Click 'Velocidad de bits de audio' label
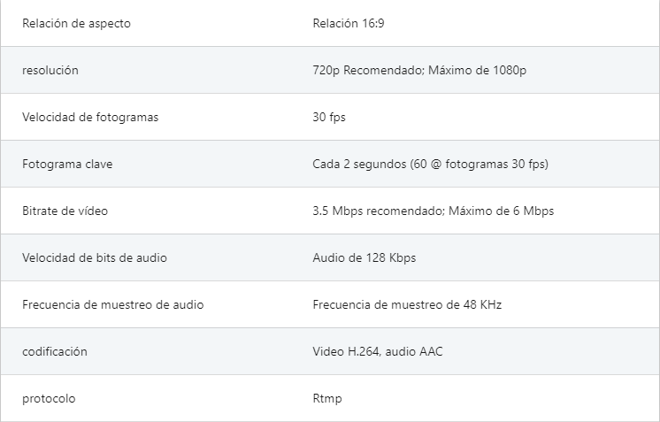The height and width of the screenshot is (422, 660). [95, 257]
